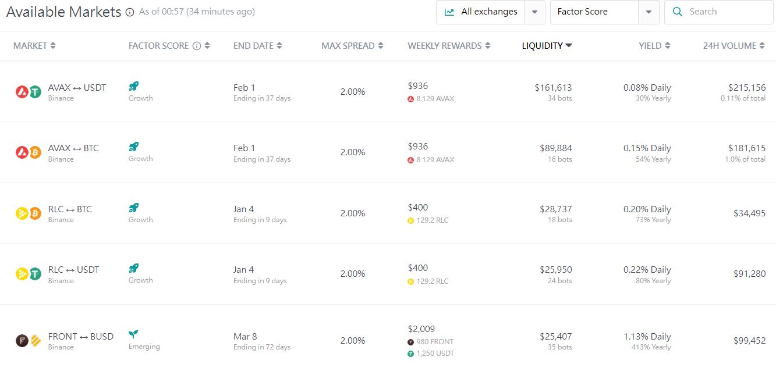Click the Factor Score info icon in header

pyautogui.click(x=197, y=46)
